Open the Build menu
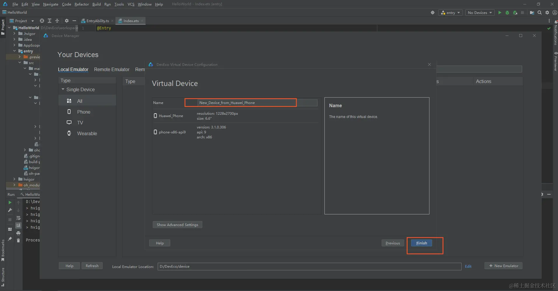 click(96, 4)
